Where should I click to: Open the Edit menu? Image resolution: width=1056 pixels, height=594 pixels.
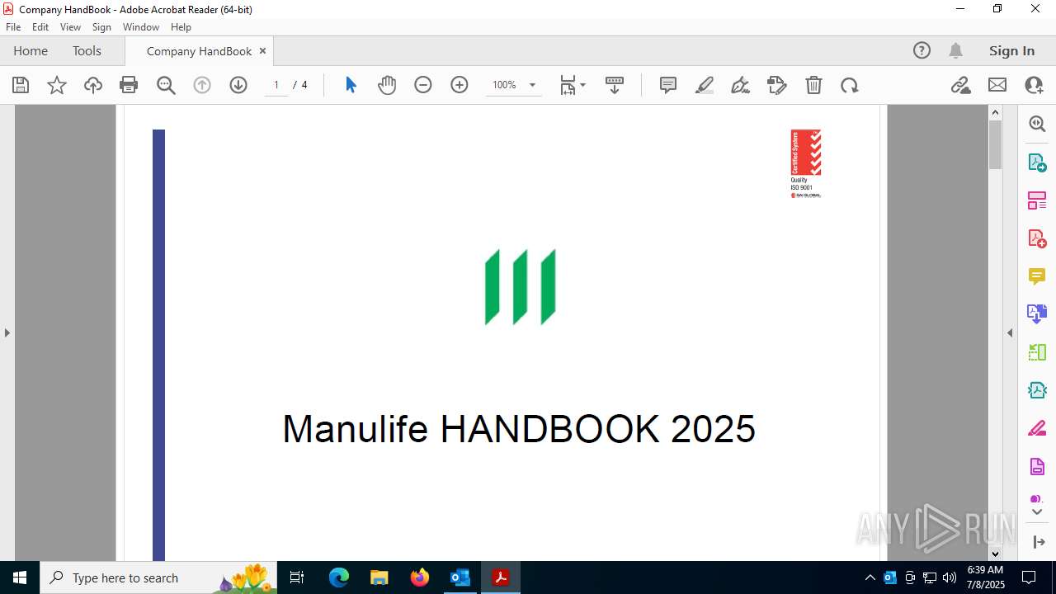pyautogui.click(x=40, y=26)
